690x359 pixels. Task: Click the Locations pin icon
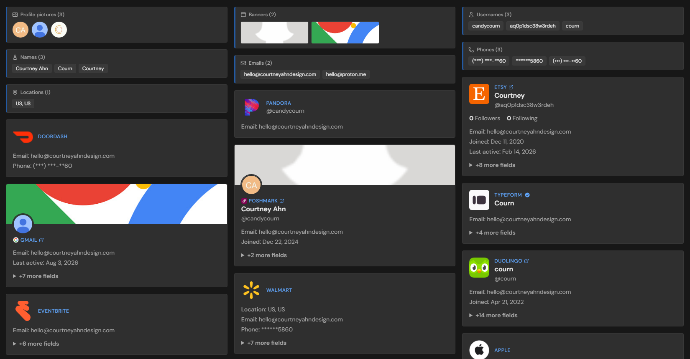[15, 92]
